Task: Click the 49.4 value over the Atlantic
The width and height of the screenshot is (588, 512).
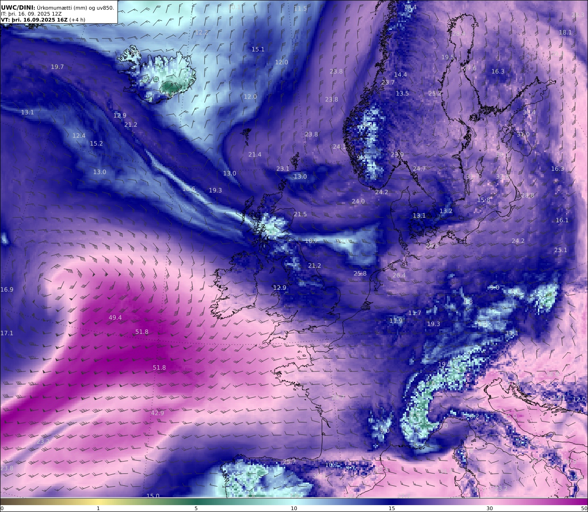Action: pyautogui.click(x=115, y=317)
